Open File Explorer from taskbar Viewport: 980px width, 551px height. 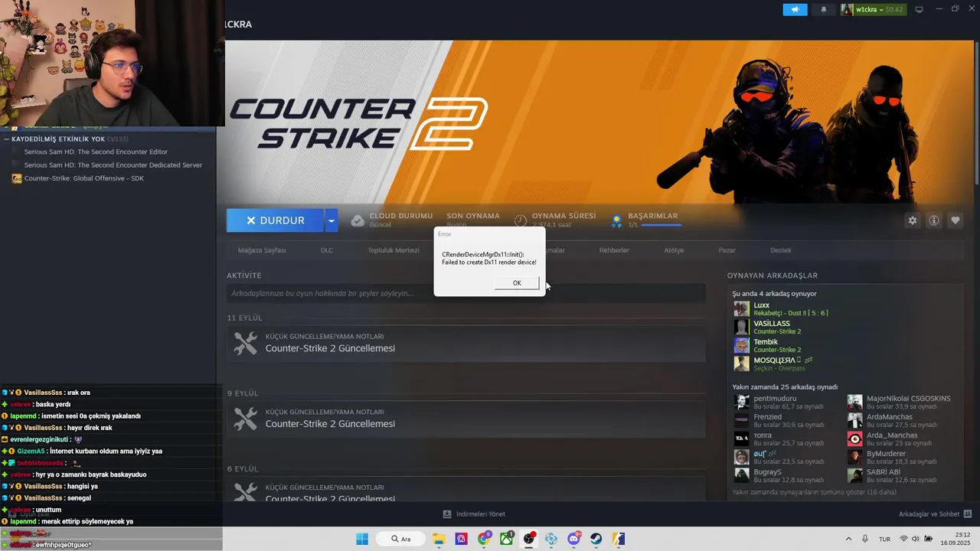tap(439, 539)
